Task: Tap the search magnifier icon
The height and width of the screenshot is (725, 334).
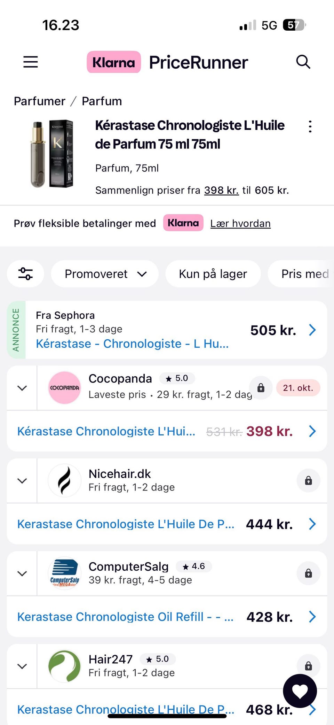Action: pyautogui.click(x=303, y=62)
